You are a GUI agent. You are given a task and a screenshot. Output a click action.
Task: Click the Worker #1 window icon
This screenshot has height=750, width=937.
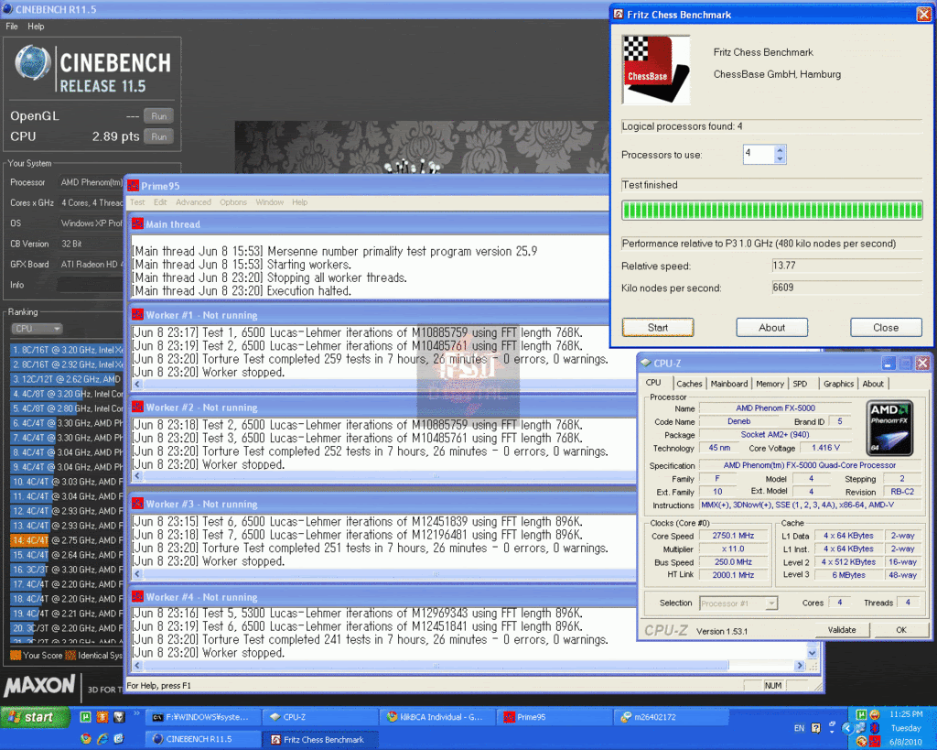pos(137,315)
